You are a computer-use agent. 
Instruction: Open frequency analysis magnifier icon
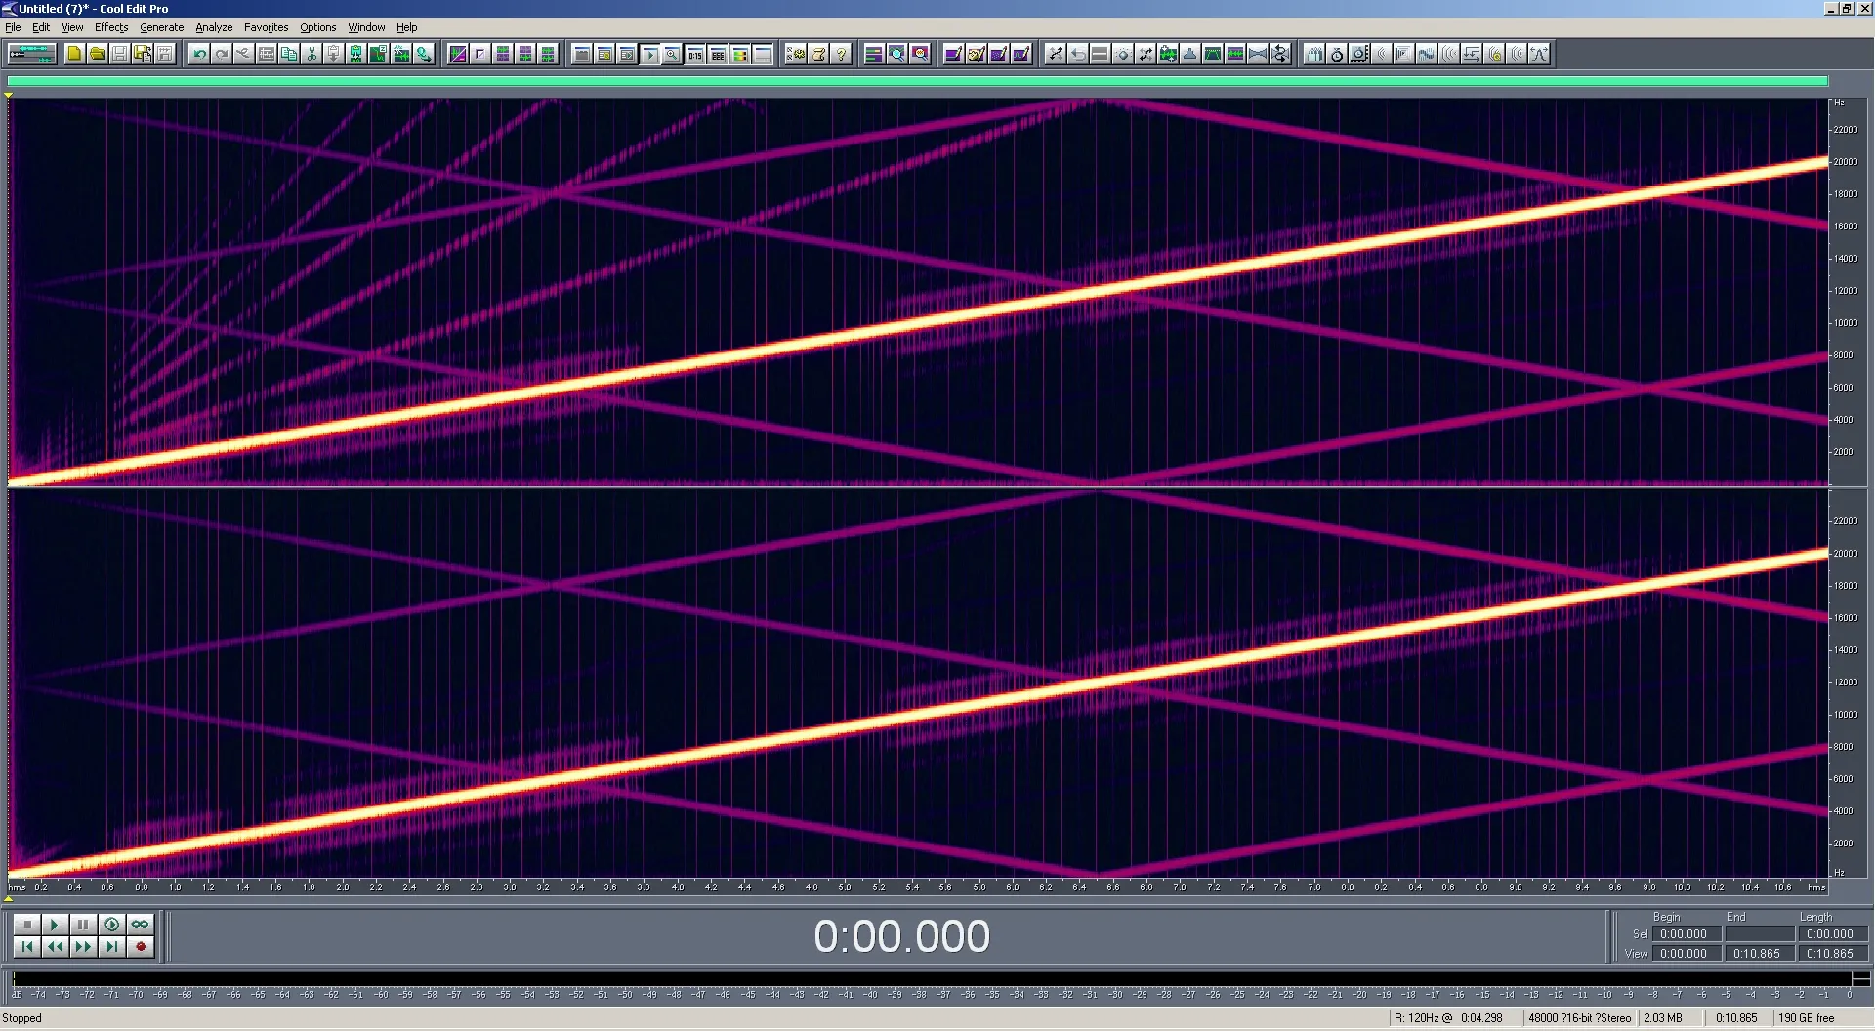point(896,54)
